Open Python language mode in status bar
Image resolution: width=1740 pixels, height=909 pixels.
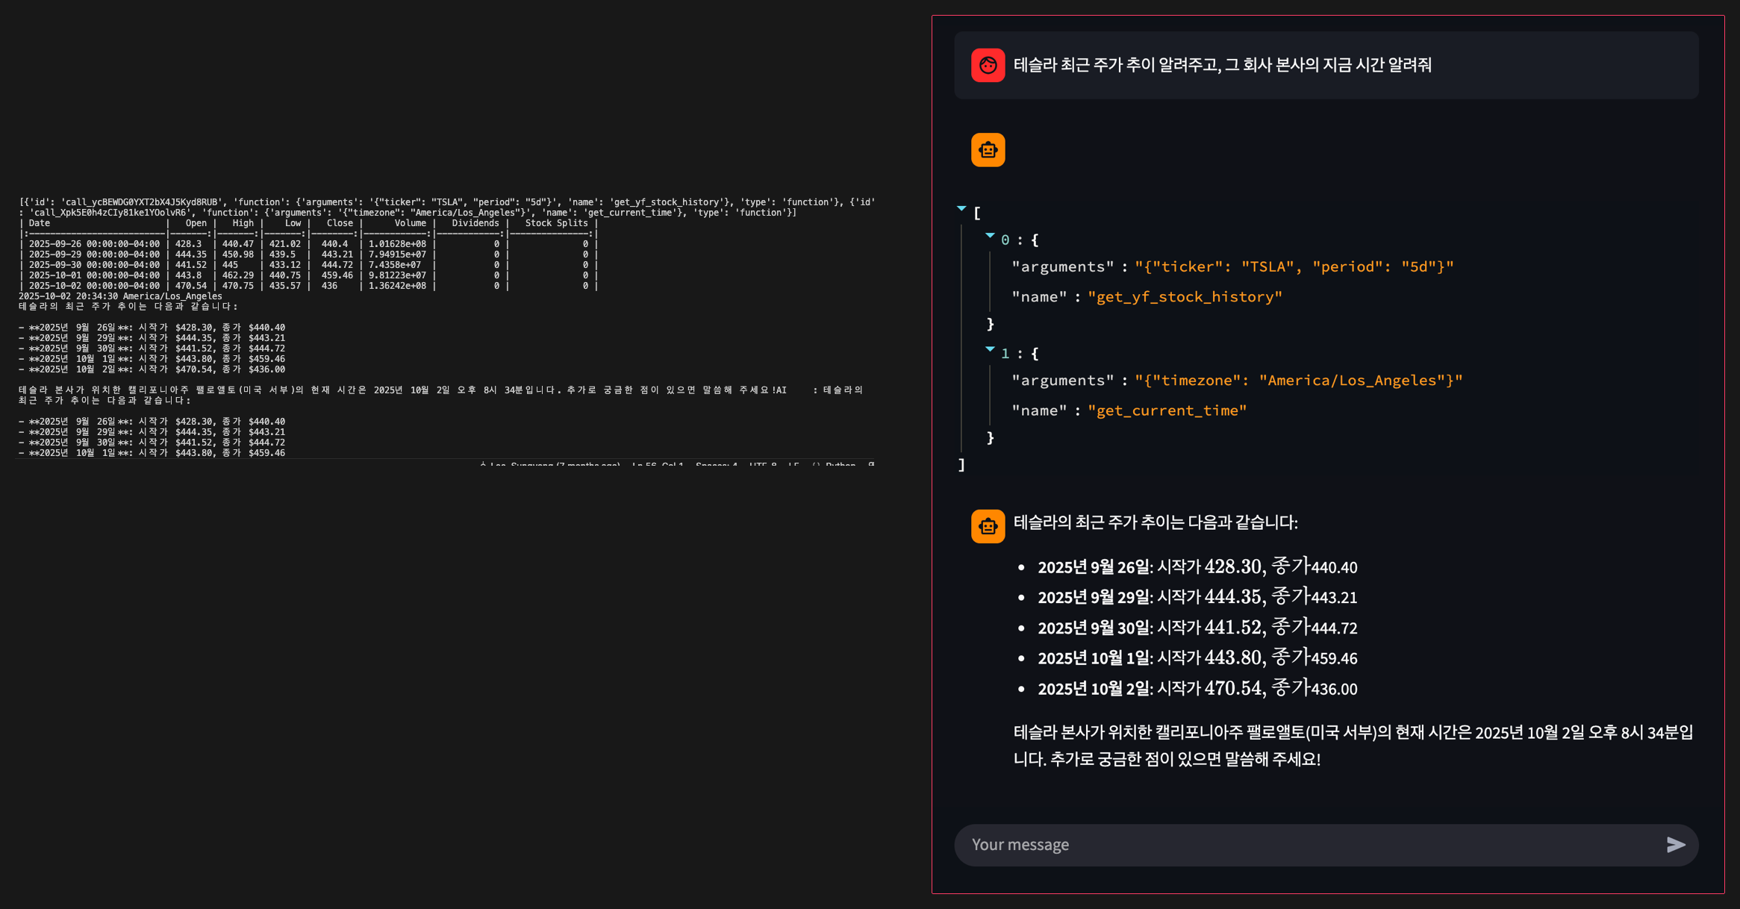(x=841, y=464)
